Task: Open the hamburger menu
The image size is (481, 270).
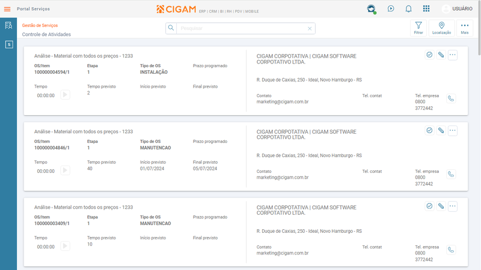Action: coord(7,9)
